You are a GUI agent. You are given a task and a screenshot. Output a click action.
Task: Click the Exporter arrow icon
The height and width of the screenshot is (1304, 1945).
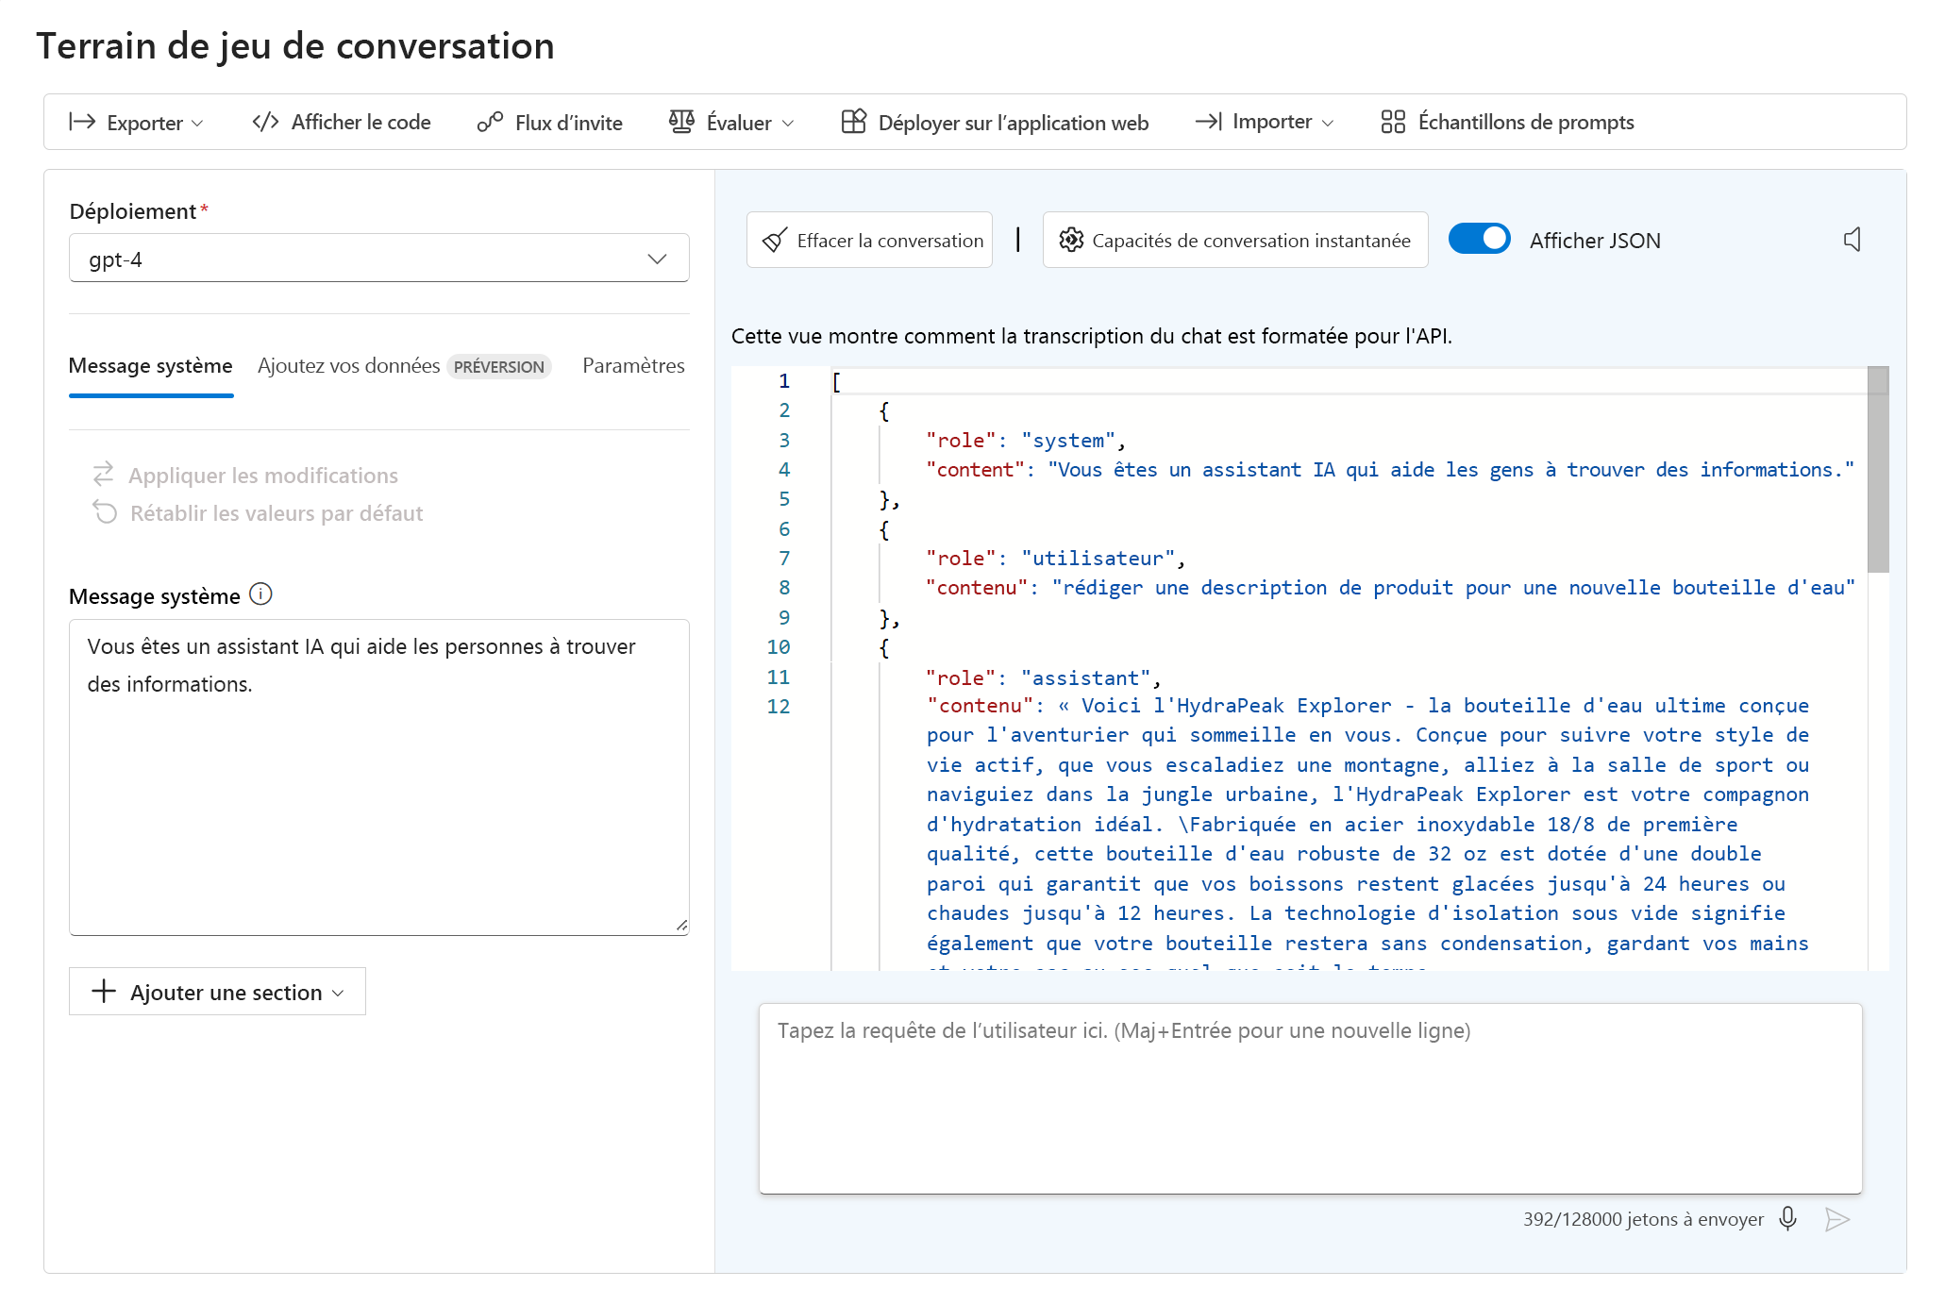(82, 122)
